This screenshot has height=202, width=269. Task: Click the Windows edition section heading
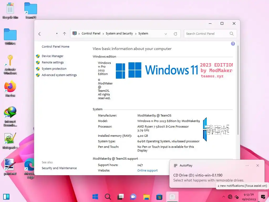(104, 57)
